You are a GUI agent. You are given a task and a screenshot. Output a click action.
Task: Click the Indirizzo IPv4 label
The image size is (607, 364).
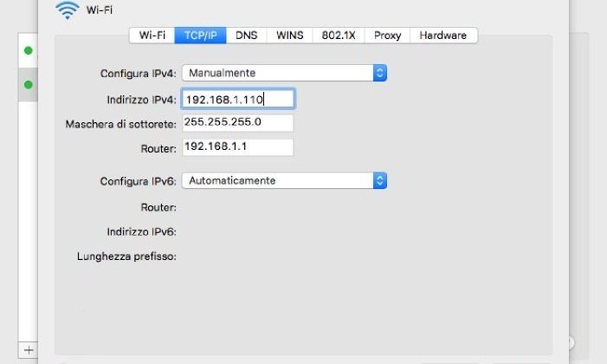coord(142,100)
